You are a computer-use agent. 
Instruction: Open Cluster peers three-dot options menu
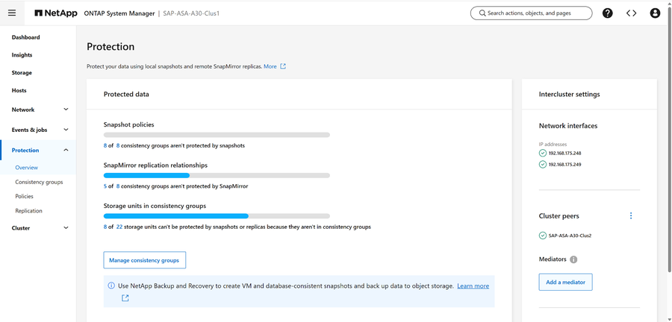click(x=630, y=216)
